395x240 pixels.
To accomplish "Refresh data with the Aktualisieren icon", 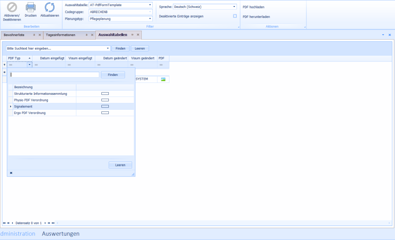I will (x=50, y=7).
